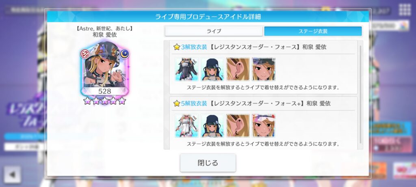Select the 3解放衣装 ear accessory icon
Image resolution: width=416 pixels, height=187 pixels.
(x=238, y=69)
